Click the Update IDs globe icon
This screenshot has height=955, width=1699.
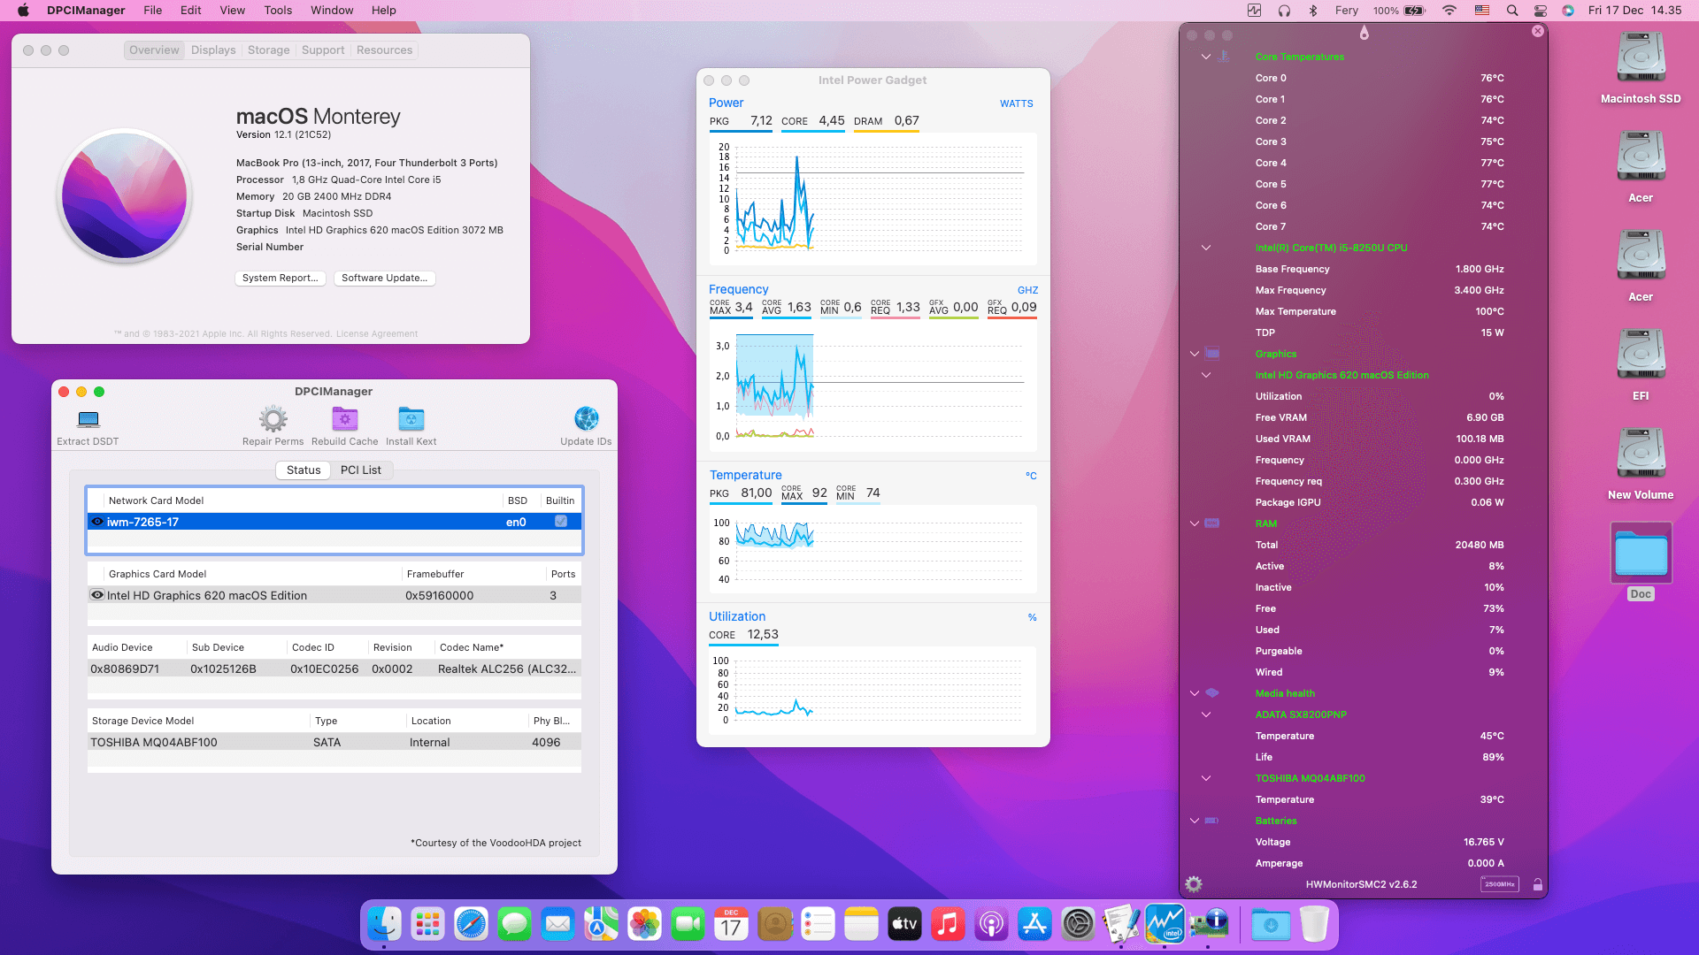pyautogui.click(x=586, y=418)
